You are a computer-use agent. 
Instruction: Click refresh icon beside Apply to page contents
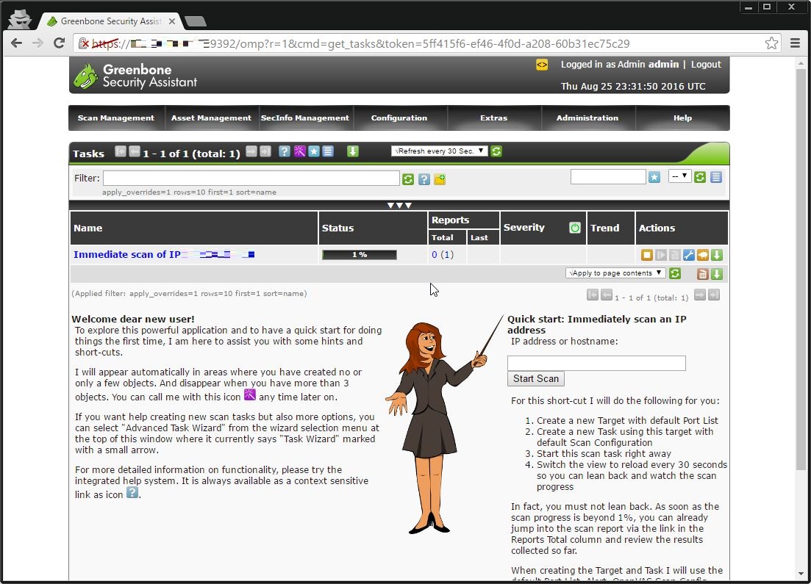pos(675,273)
